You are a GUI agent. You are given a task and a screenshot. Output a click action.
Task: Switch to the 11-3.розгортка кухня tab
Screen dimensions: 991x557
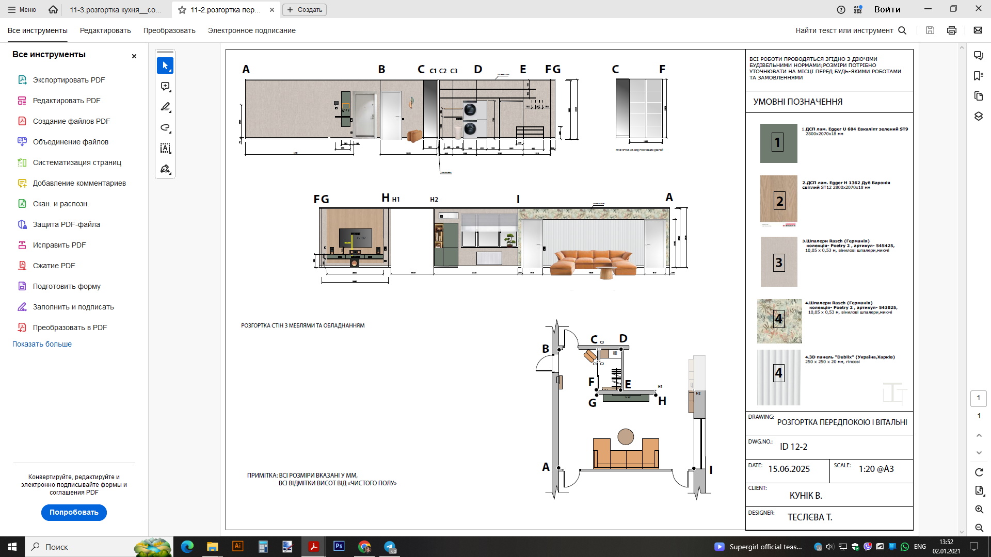pos(116,10)
